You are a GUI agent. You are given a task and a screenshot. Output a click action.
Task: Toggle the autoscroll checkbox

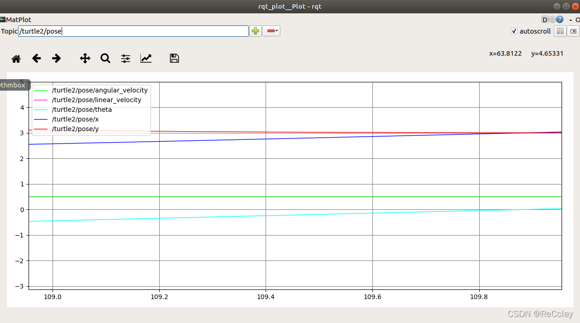pos(514,31)
